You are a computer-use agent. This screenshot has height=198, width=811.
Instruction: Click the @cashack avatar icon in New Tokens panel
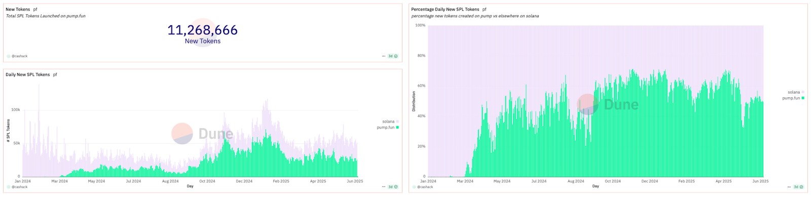click(x=9, y=56)
